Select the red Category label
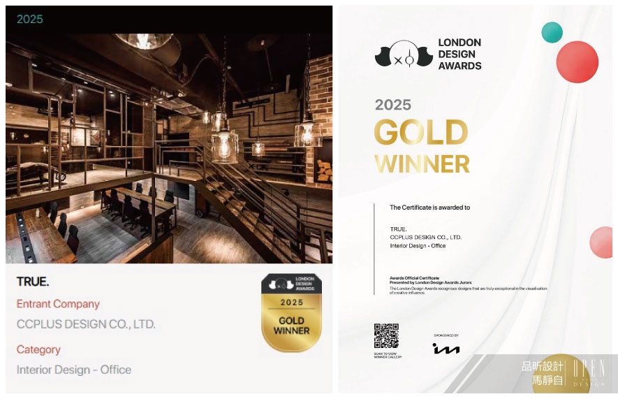618x399 pixels. [x=38, y=349]
